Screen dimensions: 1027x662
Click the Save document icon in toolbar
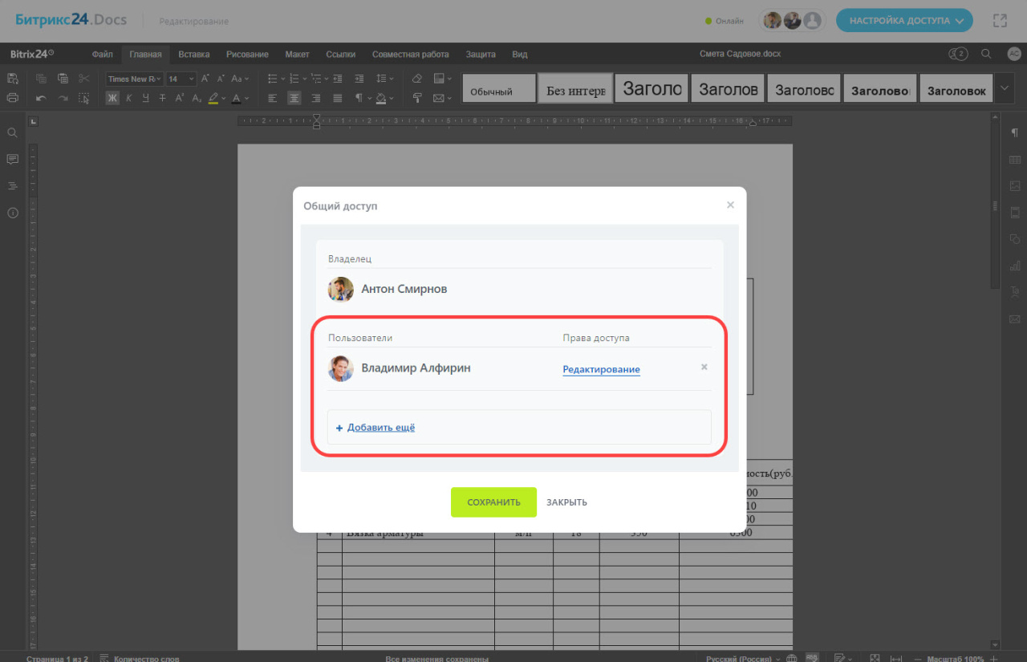point(12,79)
